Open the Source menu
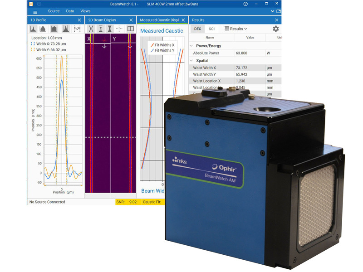This screenshot has width=363, height=272. click(x=54, y=11)
